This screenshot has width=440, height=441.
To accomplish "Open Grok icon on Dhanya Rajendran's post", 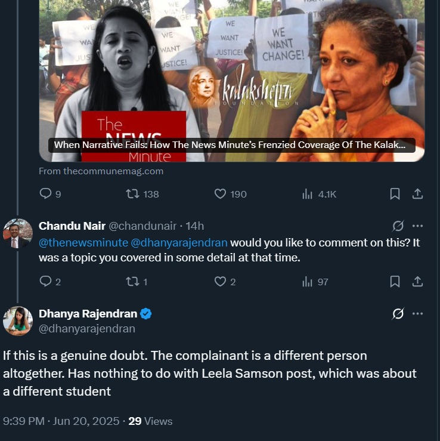I will pos(398,314).
